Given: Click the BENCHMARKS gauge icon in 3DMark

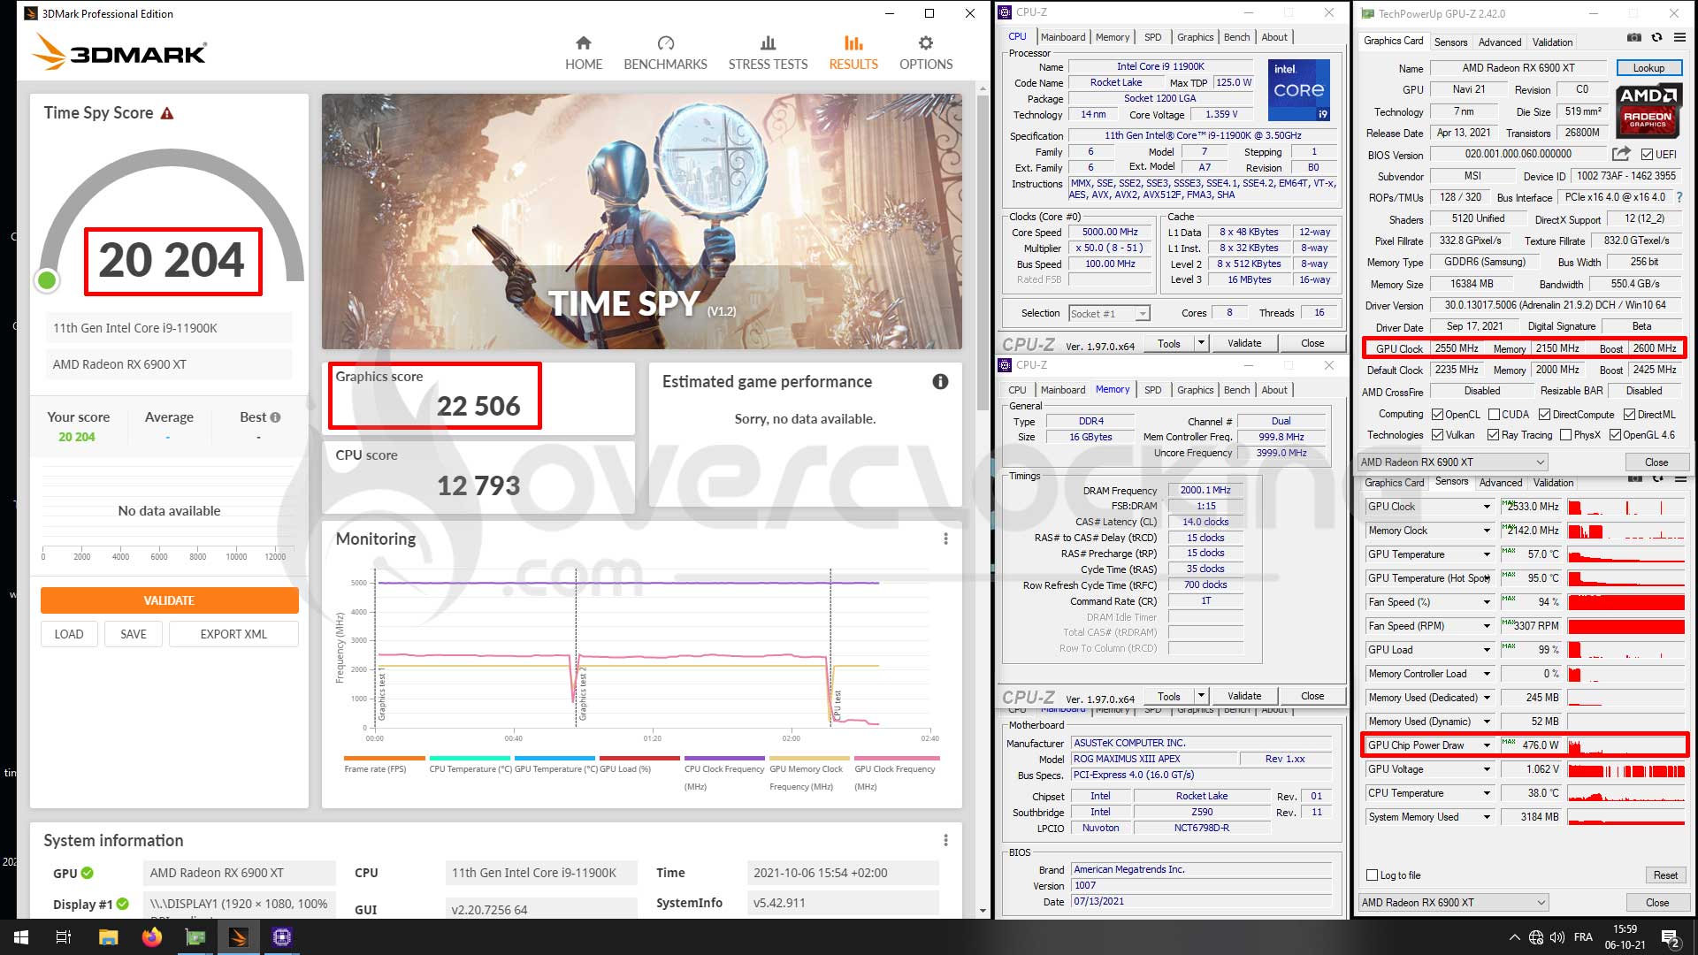Looking at the screenshot, I should (x=666, y=42).
